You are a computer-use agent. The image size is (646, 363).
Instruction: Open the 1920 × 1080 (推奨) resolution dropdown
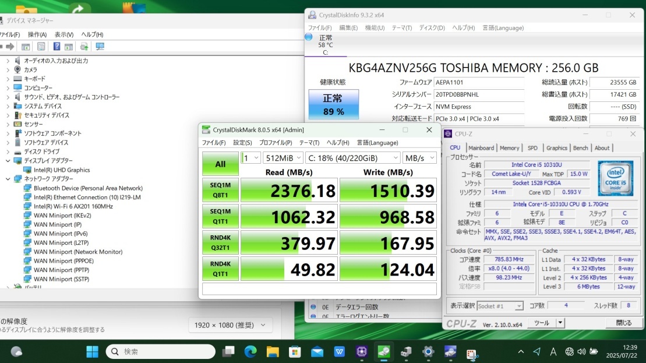click(x=230, y=325)
